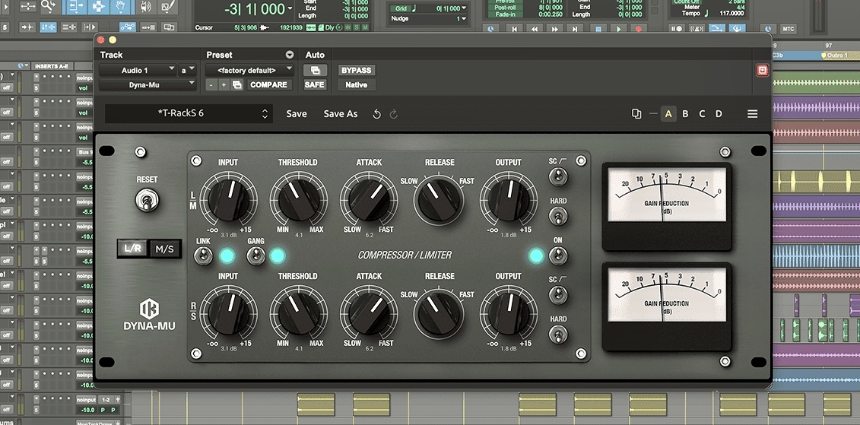Screen dimensions: 860x425
Task: Open the Audio 1 track selector dropdown
Action: 138,70
